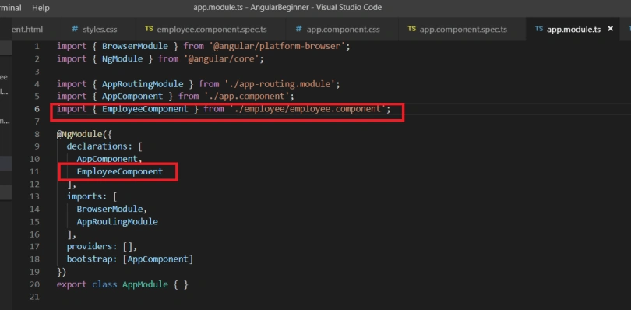The height and width of the screenshot is (310, 631).
Task: Click TS icon on app.component.spec.ts tab
Action: coord(411,29)
